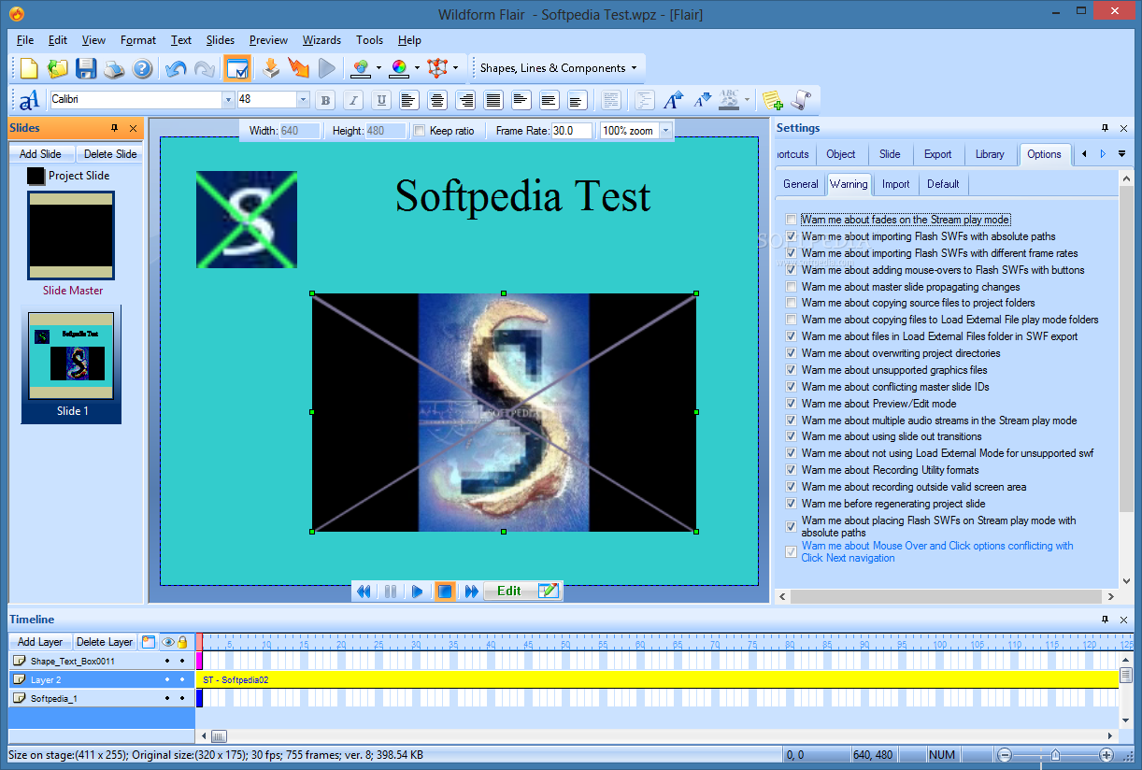Click the stop button in stage playback controls

coord(445,591)
